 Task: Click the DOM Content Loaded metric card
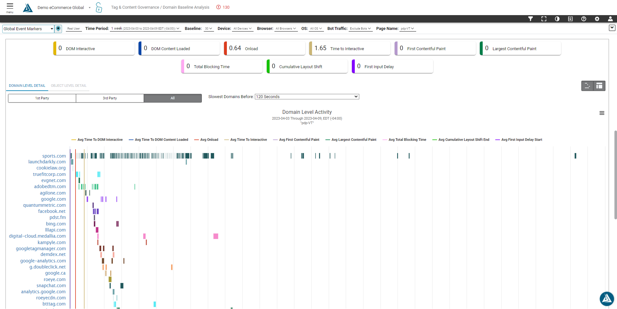179,49
